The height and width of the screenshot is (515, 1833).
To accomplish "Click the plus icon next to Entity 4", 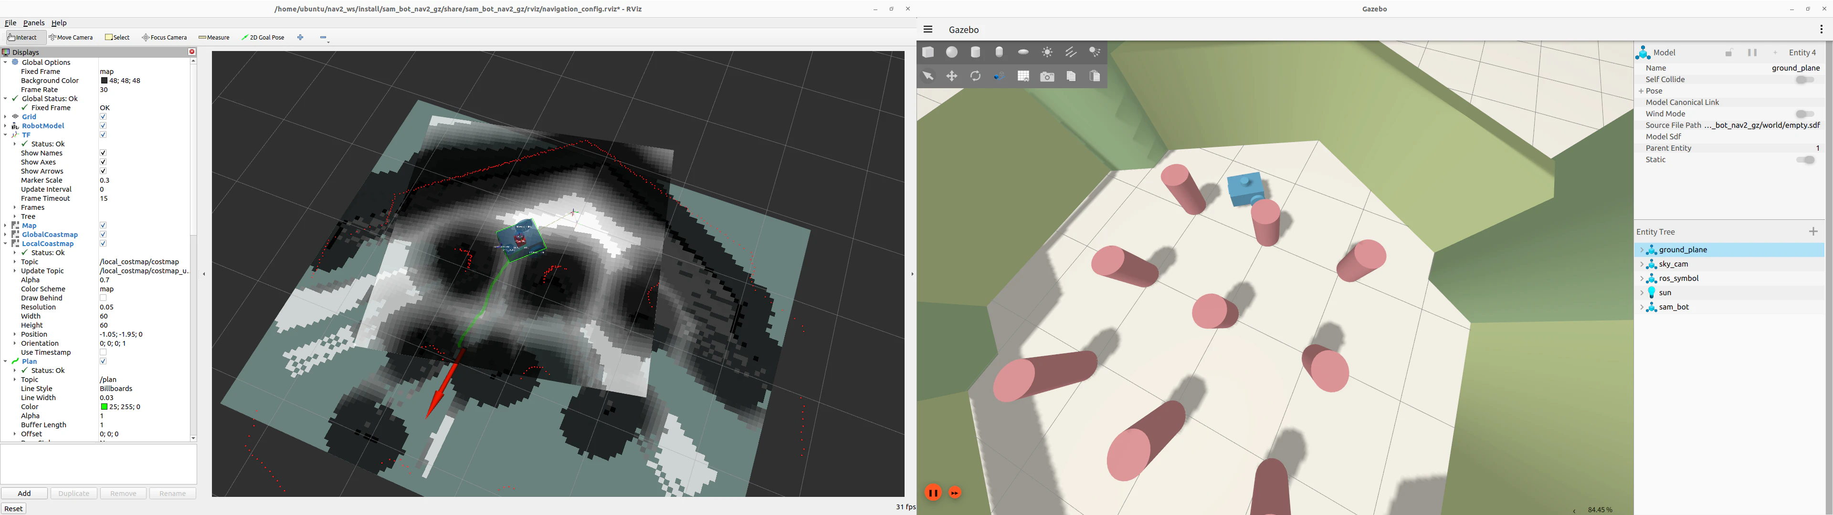I will click(x=1776, y=52).
